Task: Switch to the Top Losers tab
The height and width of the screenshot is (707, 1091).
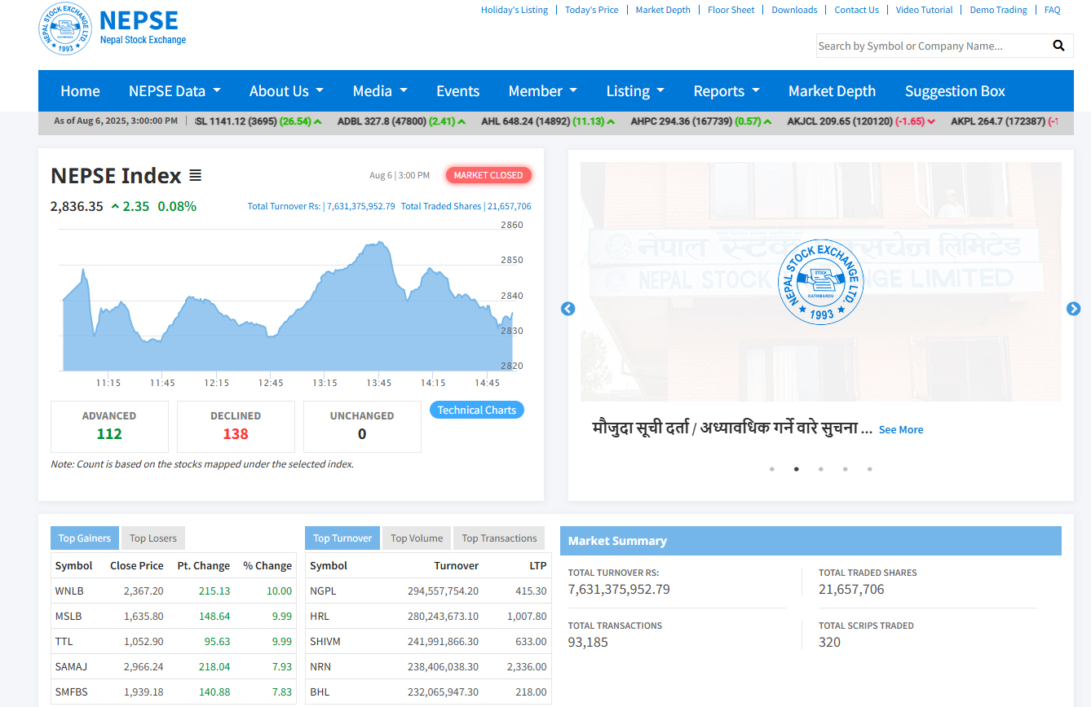Action: click(153, 538)
